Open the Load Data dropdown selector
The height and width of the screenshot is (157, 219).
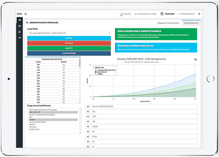point(69,33)
